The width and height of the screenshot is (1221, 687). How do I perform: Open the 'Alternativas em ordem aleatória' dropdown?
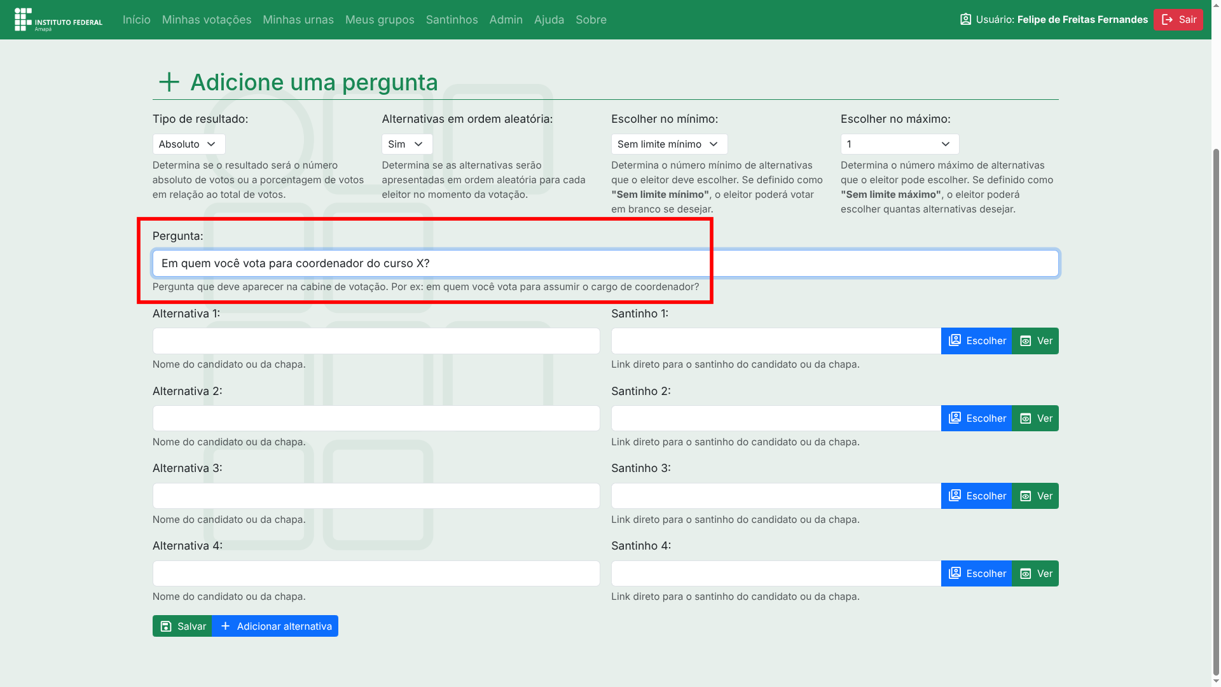point(407,144)
